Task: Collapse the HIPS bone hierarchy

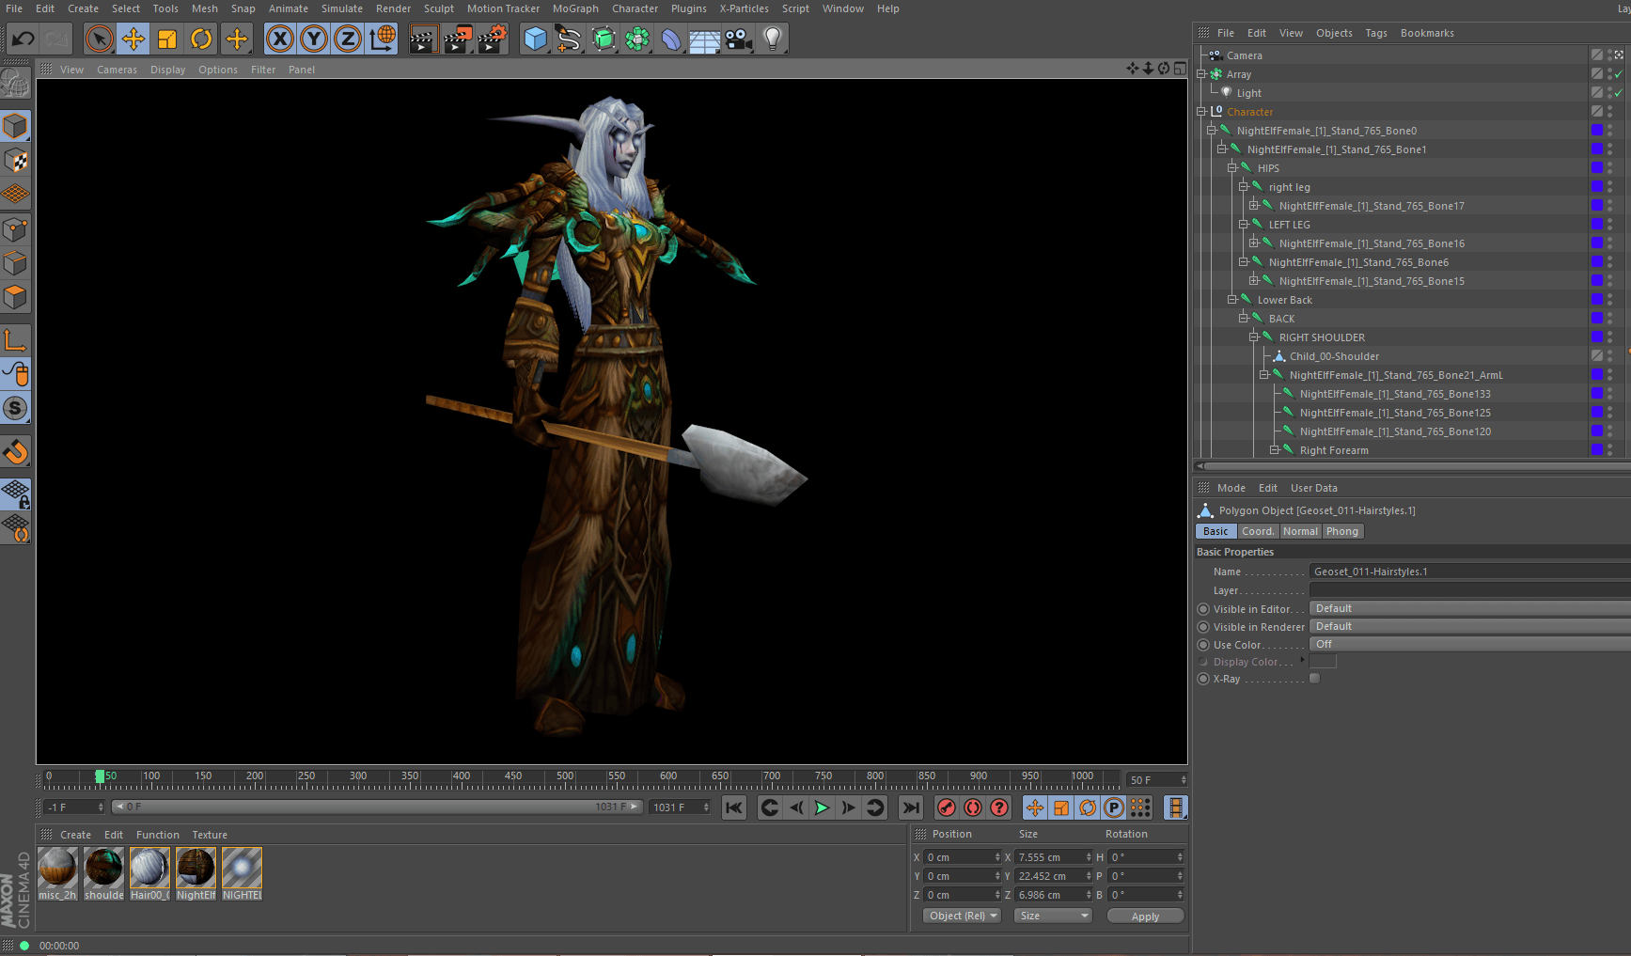Action: 1232,168
